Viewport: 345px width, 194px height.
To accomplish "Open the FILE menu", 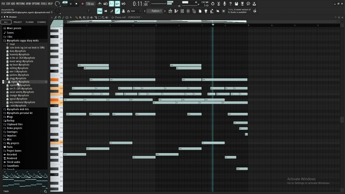I will click(x=3, y=4).
